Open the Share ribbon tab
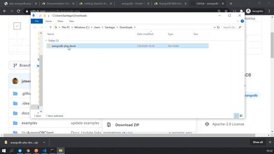Screen dimensions: 274x154 tap(60, 21)
